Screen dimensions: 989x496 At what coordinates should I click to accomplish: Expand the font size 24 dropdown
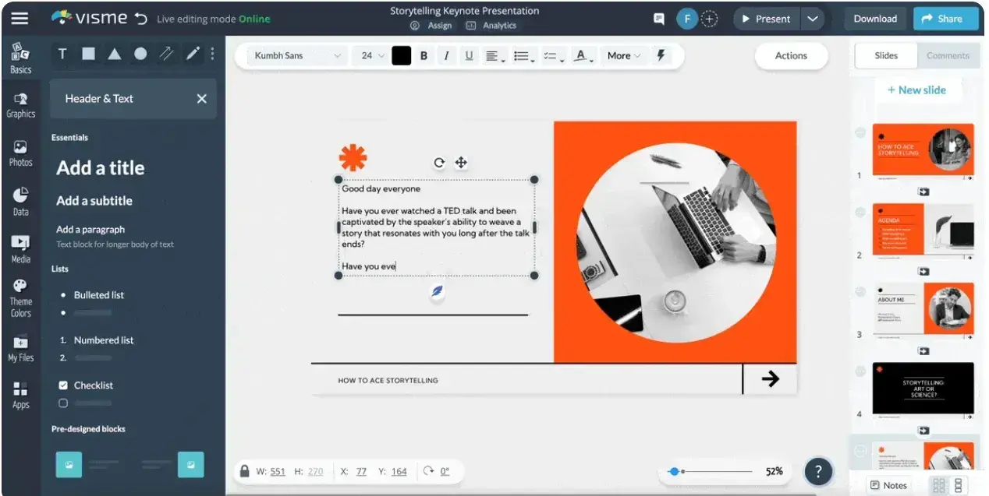[371, 55]
